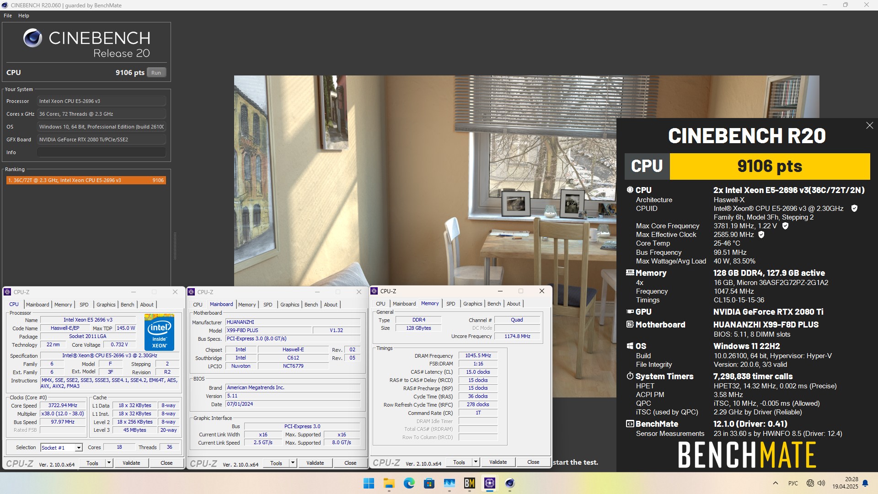Screen dimensions: 878x494
Task: Click BenchMate CPU chip section icon
Action: pyautogui.click(x=630, y=190)
